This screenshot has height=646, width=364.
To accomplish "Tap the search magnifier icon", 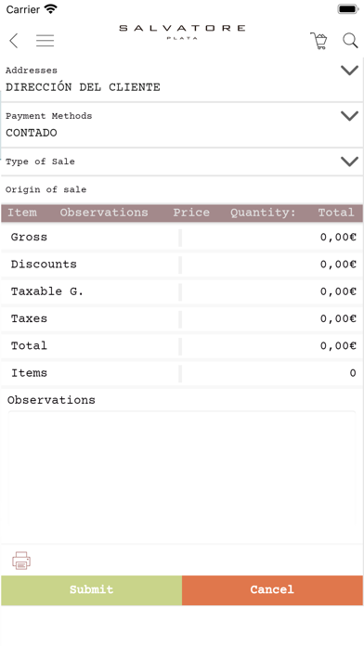I will pyautogui.click(x=350, y=41).
